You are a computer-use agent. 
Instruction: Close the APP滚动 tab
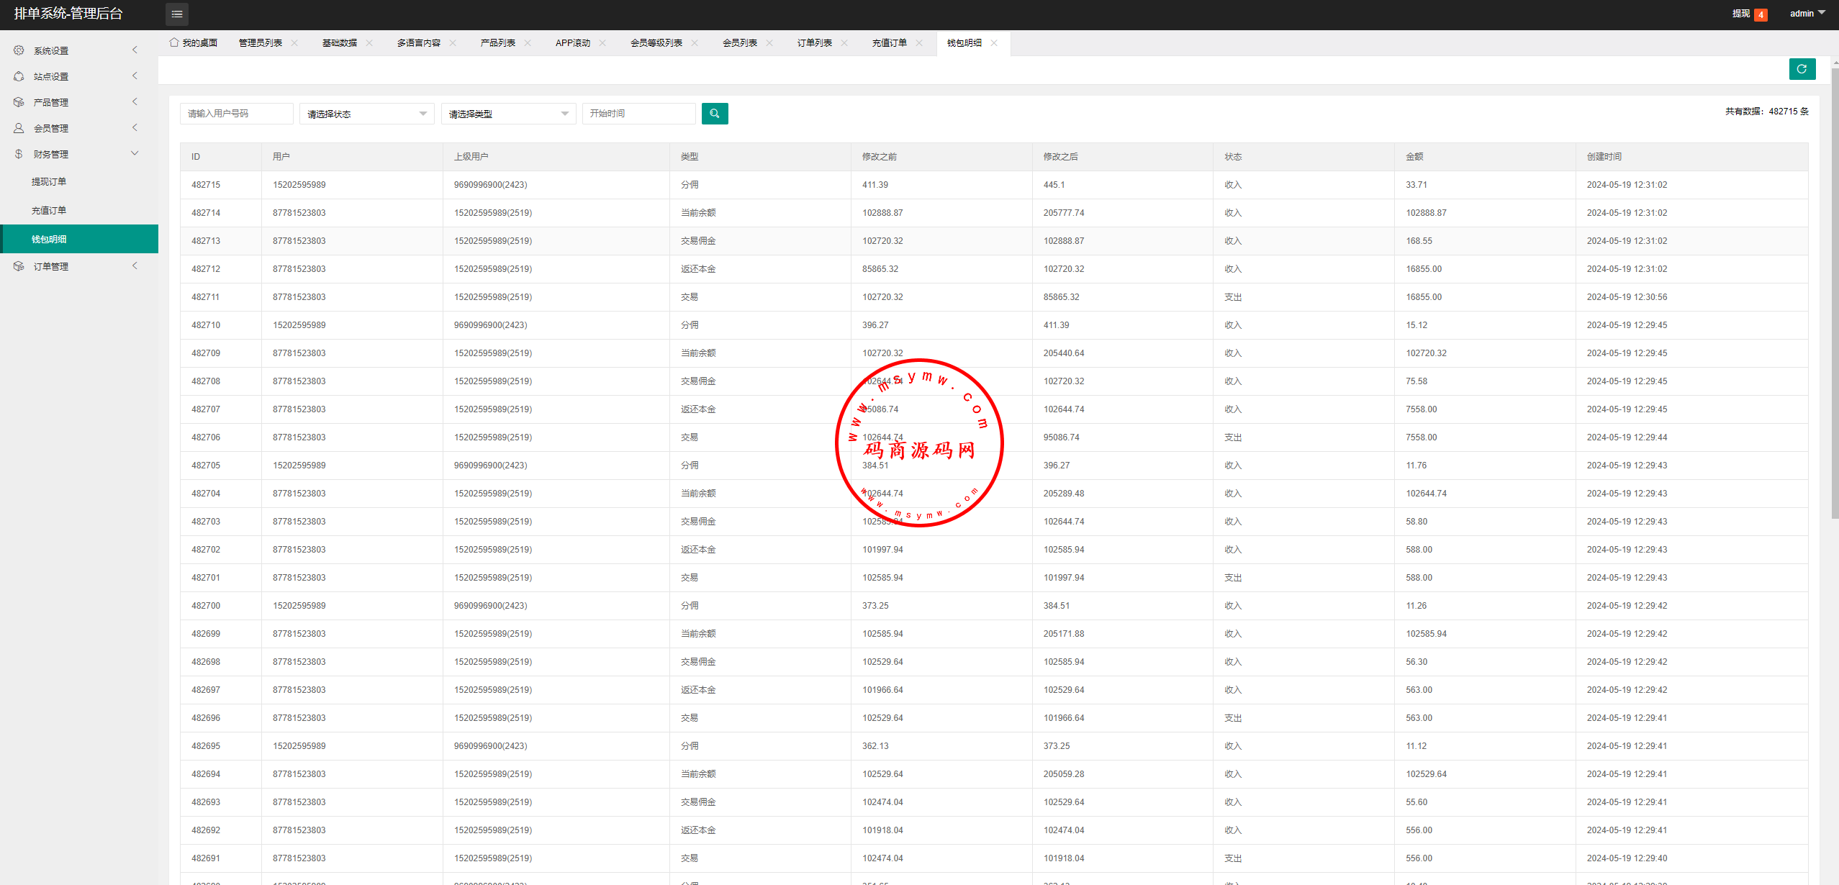tap(602, 43)
